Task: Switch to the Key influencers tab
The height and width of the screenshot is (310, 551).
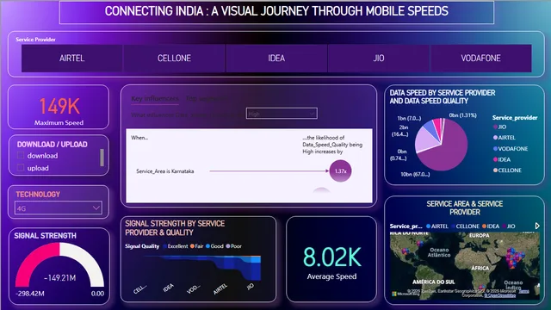Action: (155, 99)
